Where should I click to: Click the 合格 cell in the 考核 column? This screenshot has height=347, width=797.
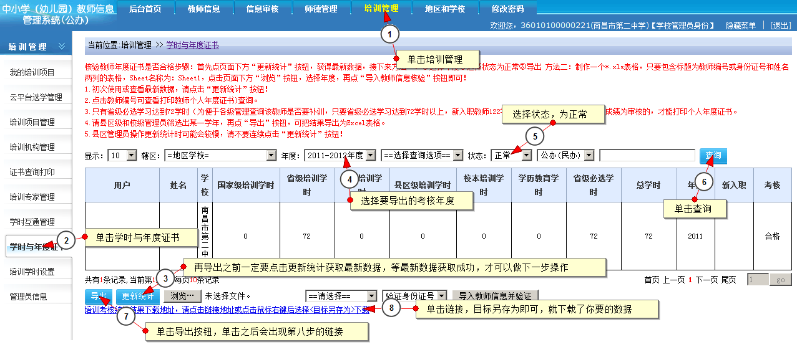click(772, 236)
